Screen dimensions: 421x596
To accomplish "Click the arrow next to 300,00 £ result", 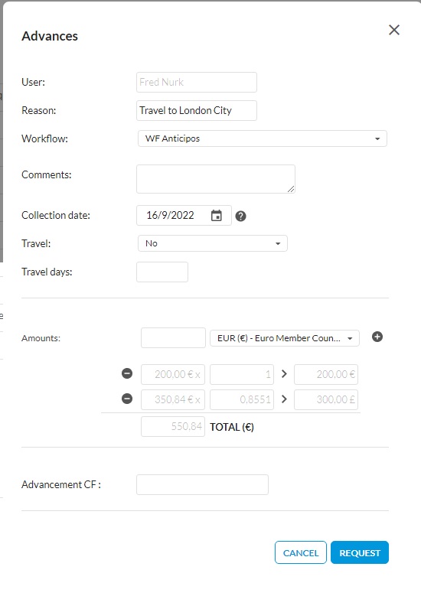I will click(284, 399).
